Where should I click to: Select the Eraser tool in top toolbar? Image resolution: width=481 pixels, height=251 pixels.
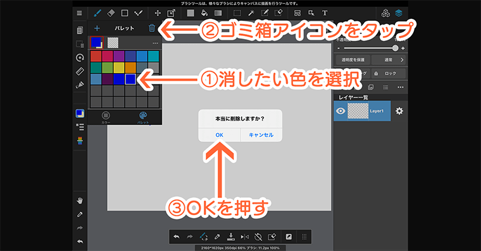[111, 13]
